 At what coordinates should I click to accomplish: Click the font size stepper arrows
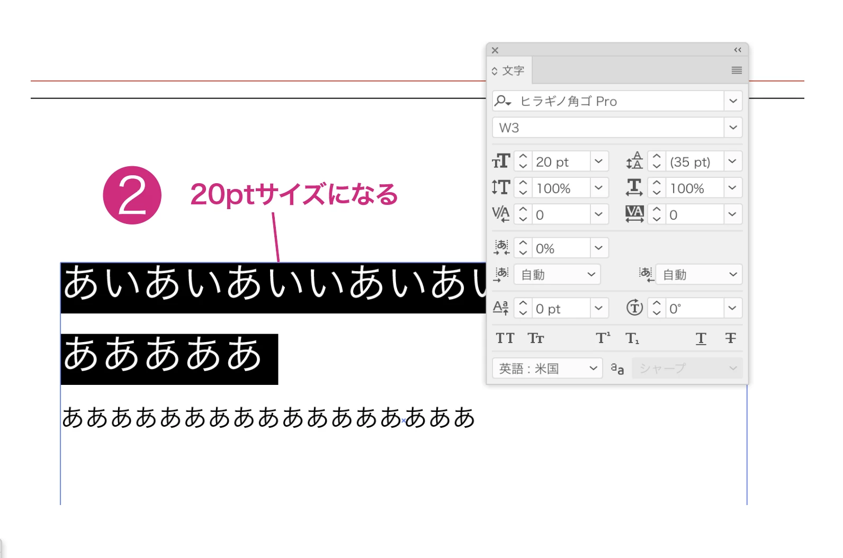click(523, 161)
